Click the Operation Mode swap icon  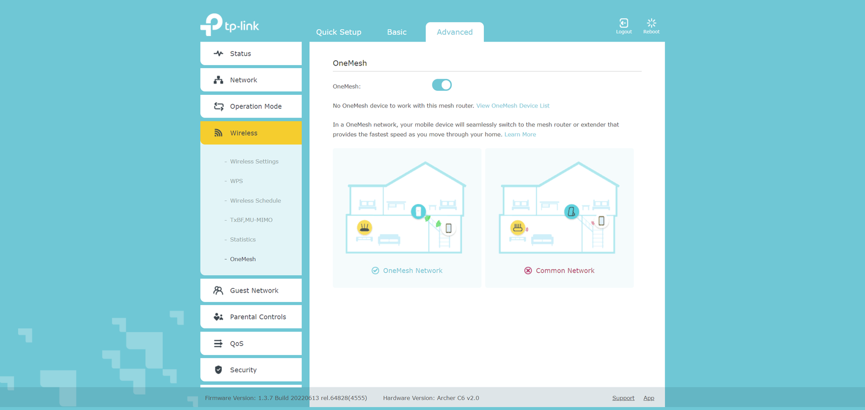(218, 106)
